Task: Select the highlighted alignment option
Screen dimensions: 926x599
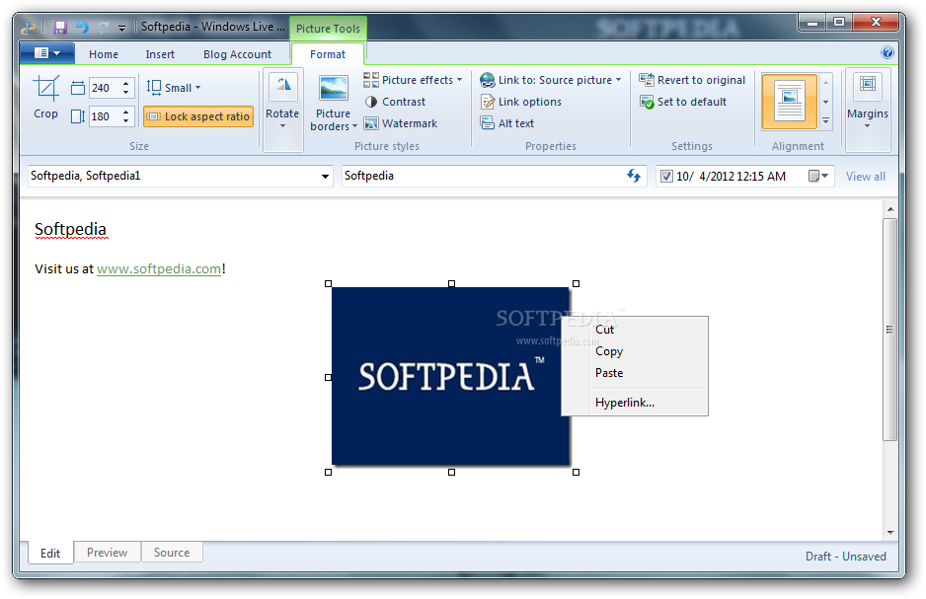Action: 790,102
